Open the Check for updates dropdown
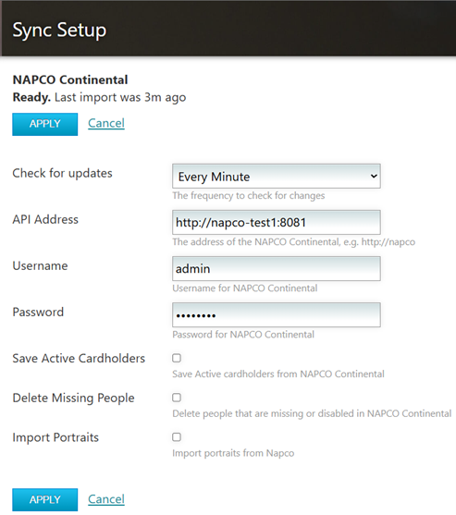Viewport: 456px width, 515px height. [x=277, y=177]
